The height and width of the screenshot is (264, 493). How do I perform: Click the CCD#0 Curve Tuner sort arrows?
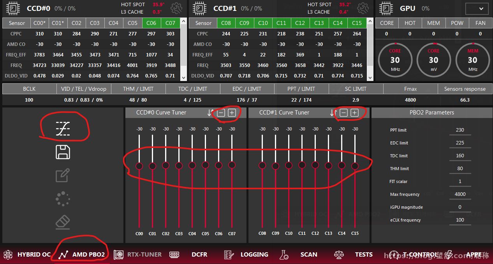click(x=210, y=113)
